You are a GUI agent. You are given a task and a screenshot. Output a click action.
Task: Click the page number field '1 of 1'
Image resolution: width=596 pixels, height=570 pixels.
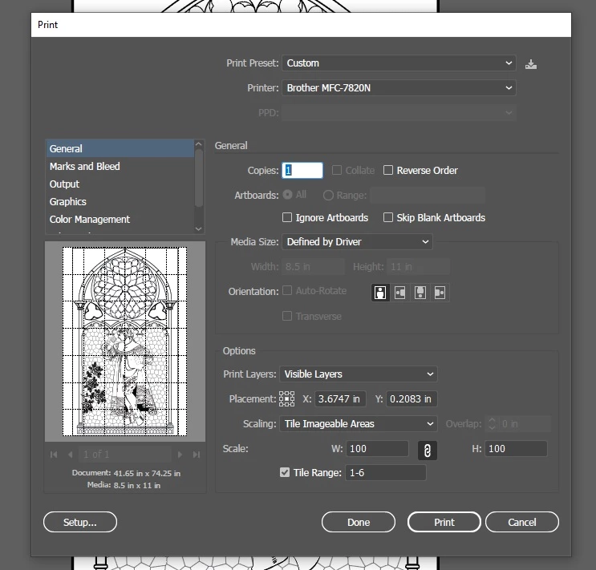point(125,455)
